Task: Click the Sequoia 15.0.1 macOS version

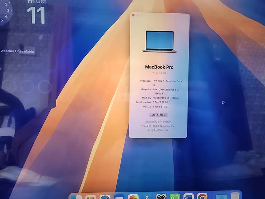Action: point(161,107)
